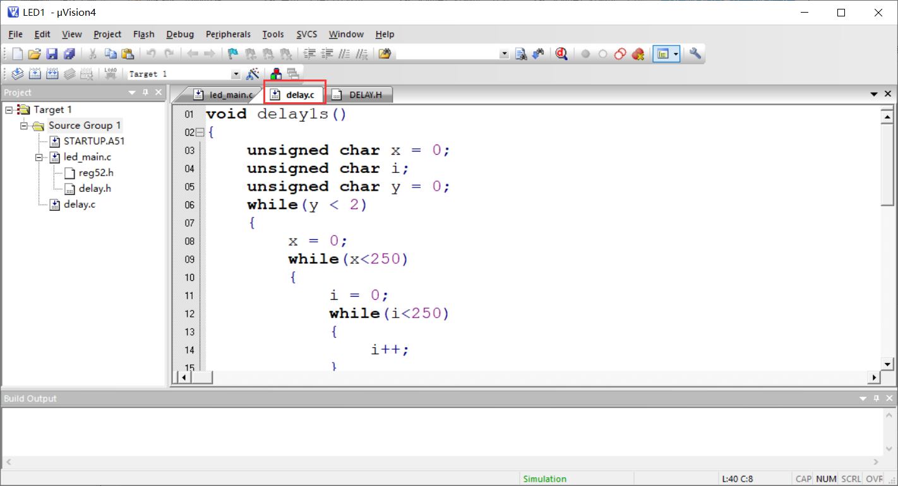
Task: Open the editor tab list dropdown arrow
Action: (875, 94)
